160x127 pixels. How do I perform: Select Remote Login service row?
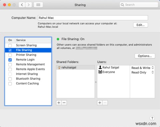pyautogui.click(x=28, y=60)
